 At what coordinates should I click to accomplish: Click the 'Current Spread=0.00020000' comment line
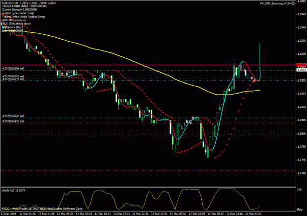(19, 10)
